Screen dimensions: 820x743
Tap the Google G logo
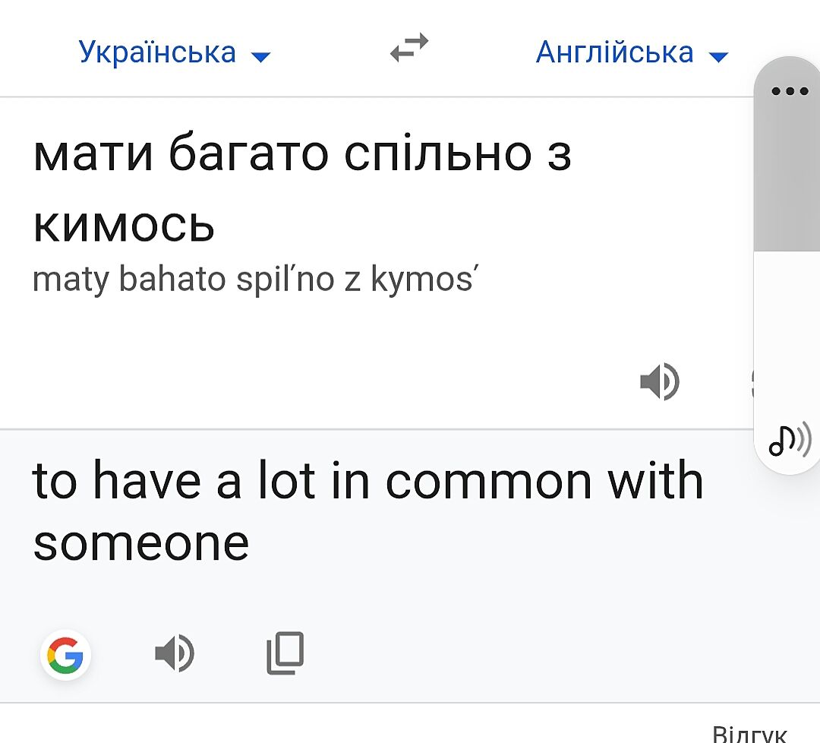click(66, 655)
